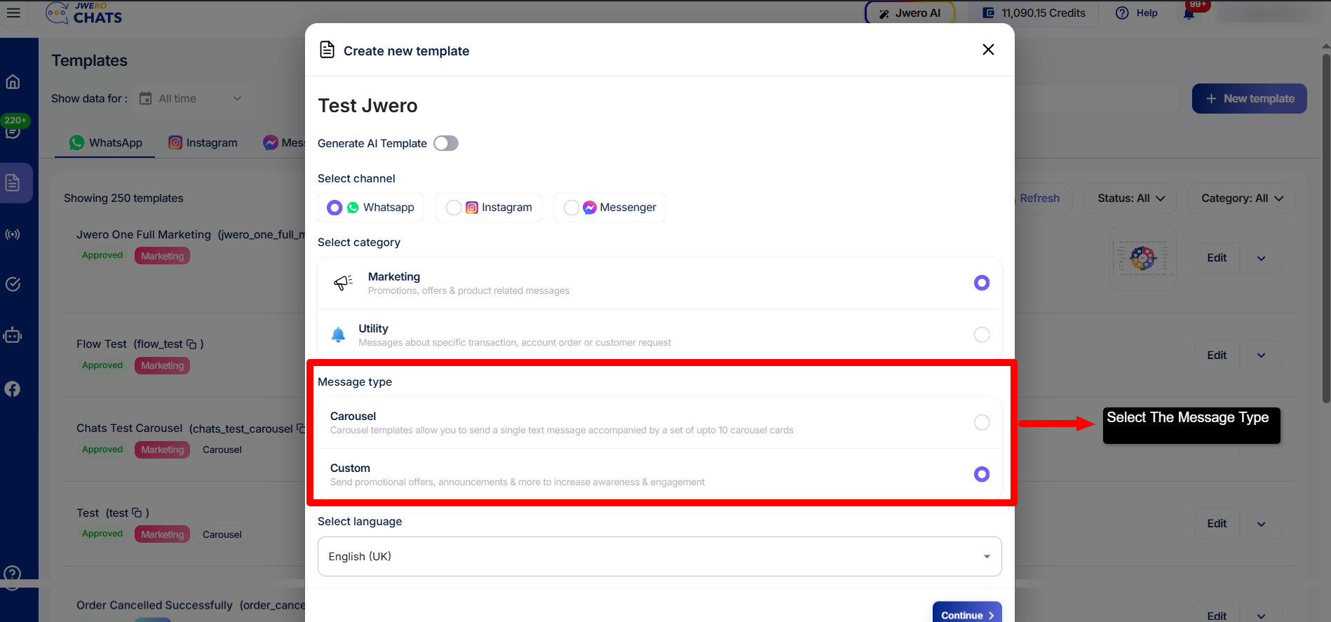Switch to the Instagram tab
The image size is (1331, 622).
point(203,143)
